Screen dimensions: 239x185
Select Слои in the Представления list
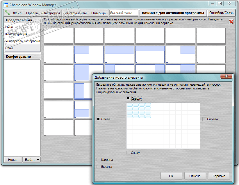(22, 48)
